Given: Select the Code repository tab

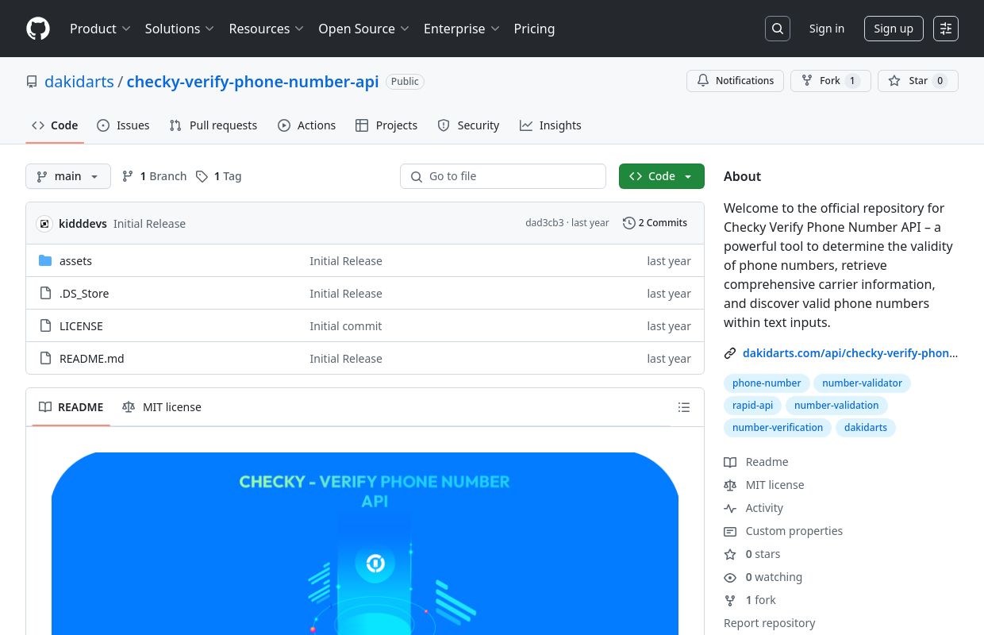Looking at the screenshot, I should tap(55, 125).
